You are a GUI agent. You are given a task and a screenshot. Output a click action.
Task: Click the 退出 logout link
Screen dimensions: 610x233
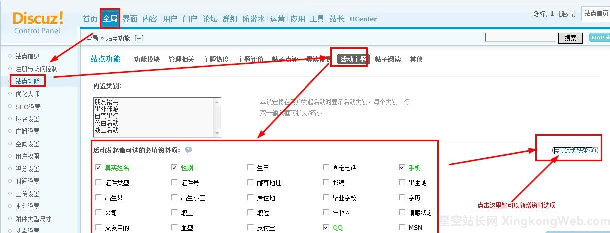[567, 14]
